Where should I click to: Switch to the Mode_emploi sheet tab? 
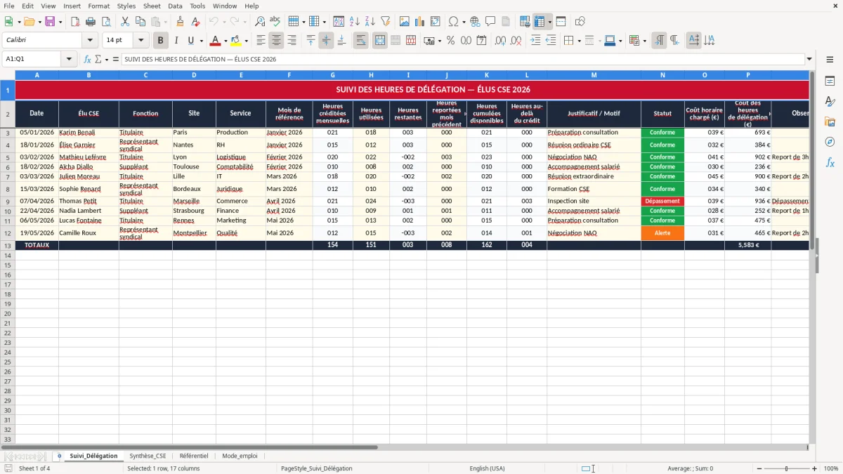[240, 456]
